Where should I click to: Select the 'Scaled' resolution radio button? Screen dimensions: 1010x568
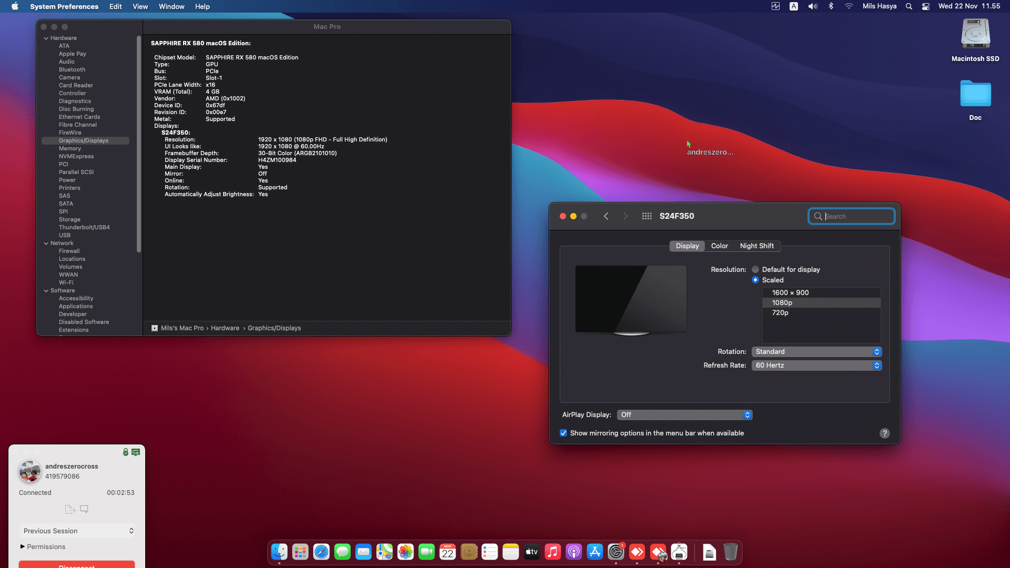tap(755, 280)
